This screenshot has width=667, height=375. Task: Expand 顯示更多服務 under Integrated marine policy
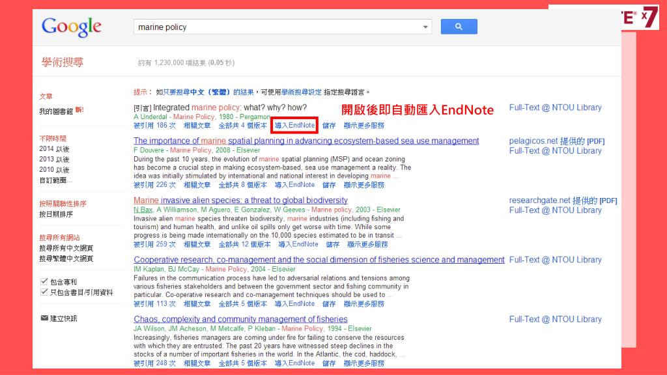tap(363, 126)
